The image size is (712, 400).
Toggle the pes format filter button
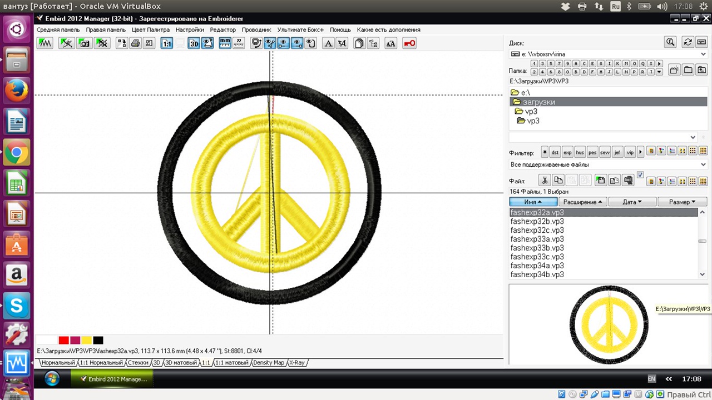point(592,152)
